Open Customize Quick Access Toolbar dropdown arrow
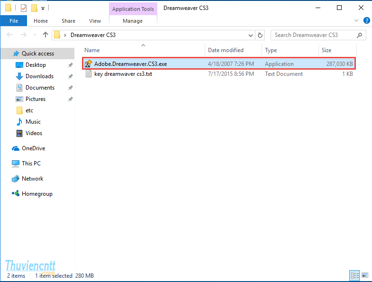The image size is (372, 282). [43, 9]
